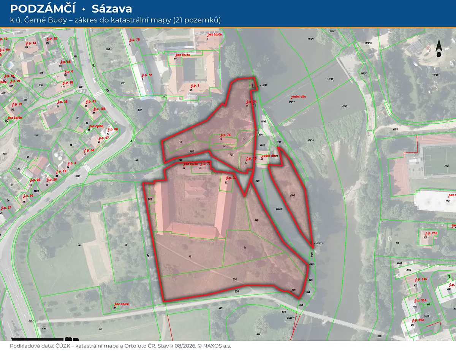Click building label 'č.p. 72'
Viewport: 456px width, 351px height.
147,75
